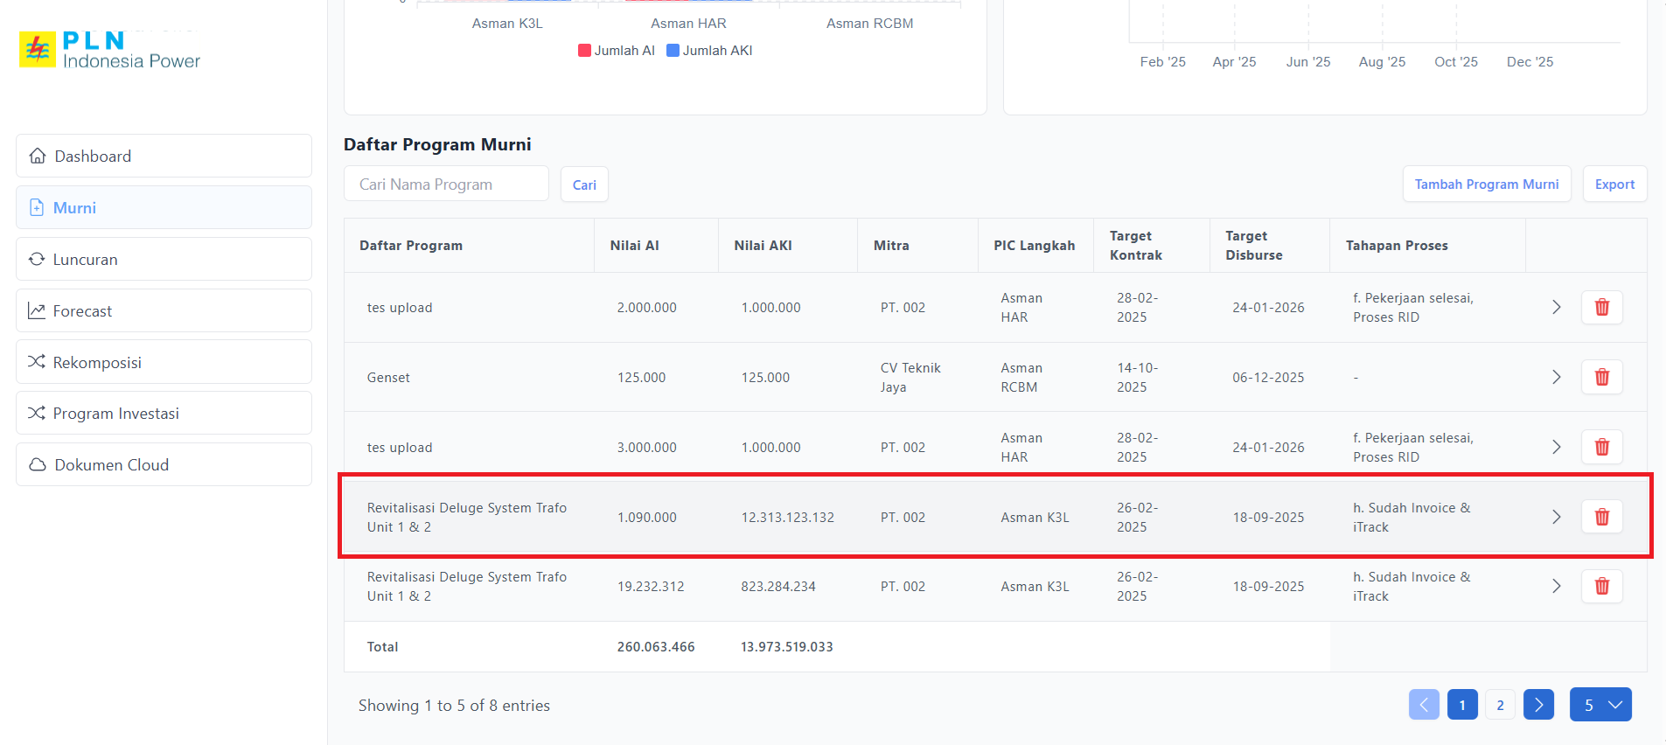Open Dashboard in sidebar

[164, 156]
